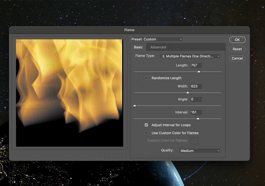Click the "Width:" label
This screenshot has width=265, height=186.
pos(183,86)
